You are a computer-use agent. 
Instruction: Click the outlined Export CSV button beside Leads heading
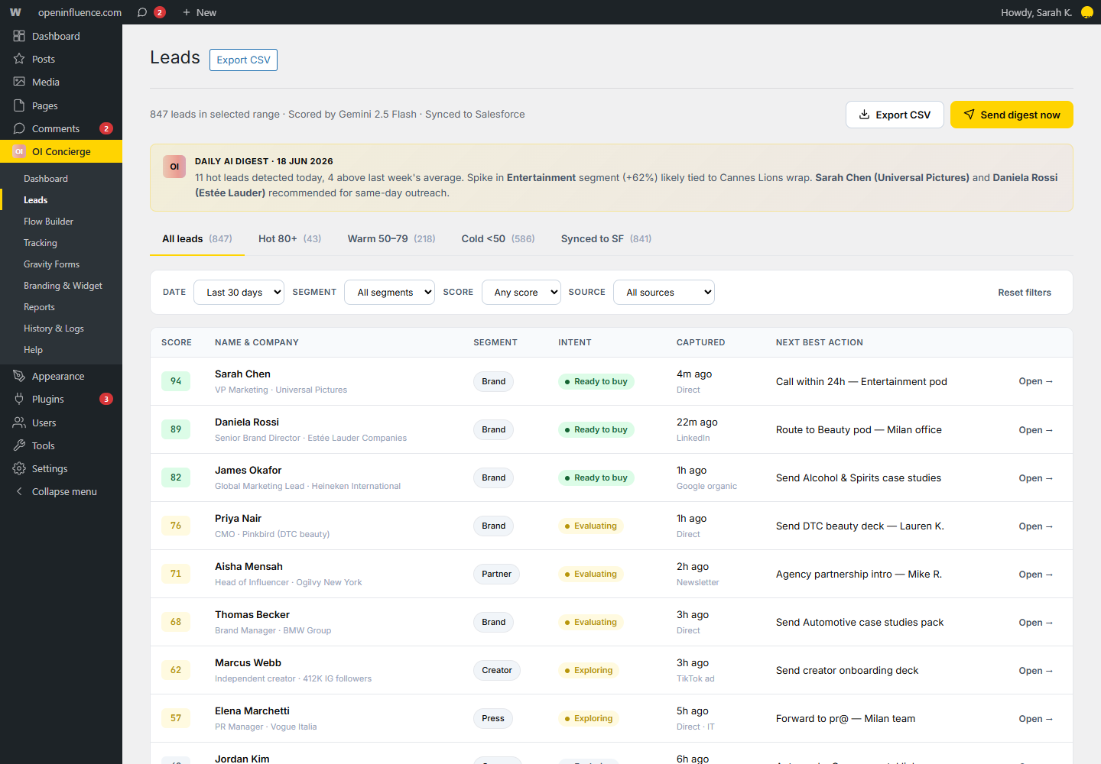243,60
